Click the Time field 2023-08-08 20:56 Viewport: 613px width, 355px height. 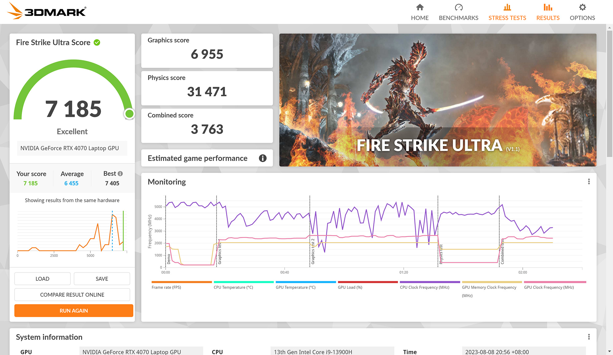(x=524, y=351)
